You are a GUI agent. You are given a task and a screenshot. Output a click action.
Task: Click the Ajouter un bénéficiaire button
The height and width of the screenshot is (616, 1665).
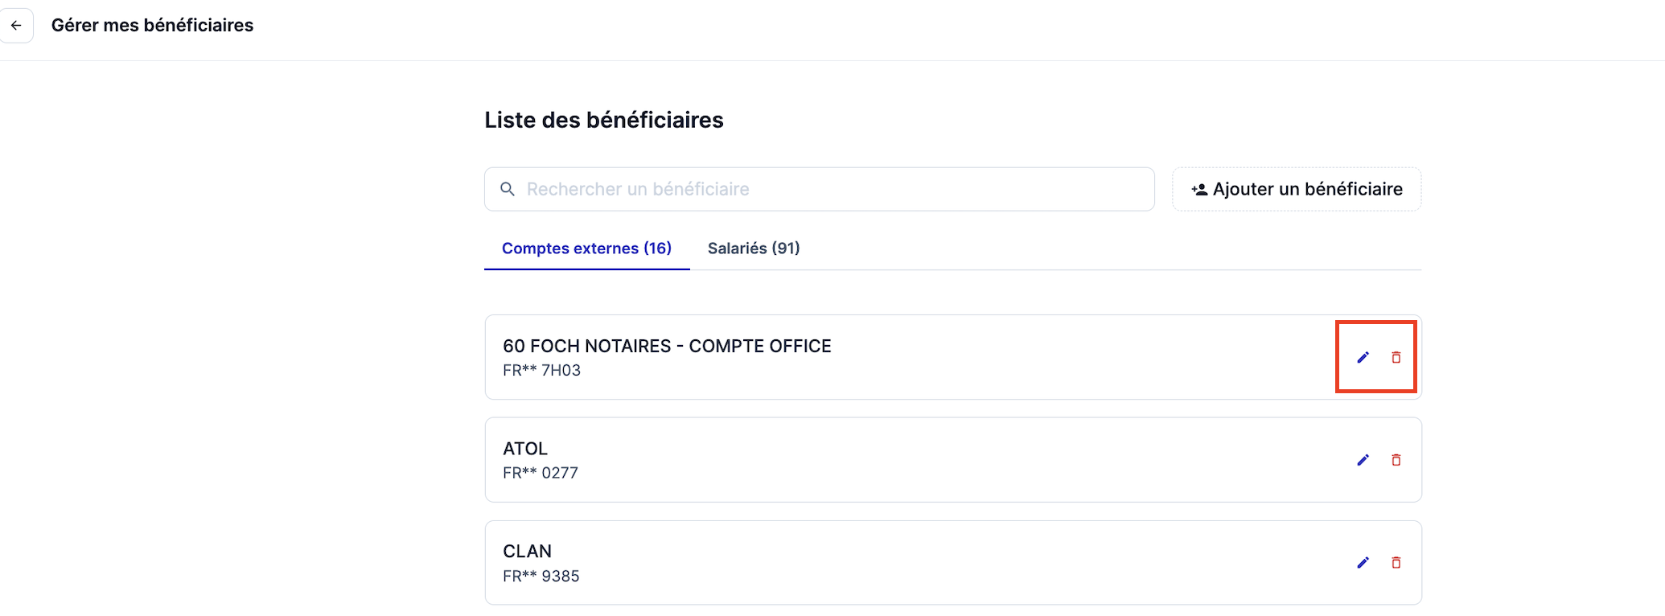[x=1297, y=189]
